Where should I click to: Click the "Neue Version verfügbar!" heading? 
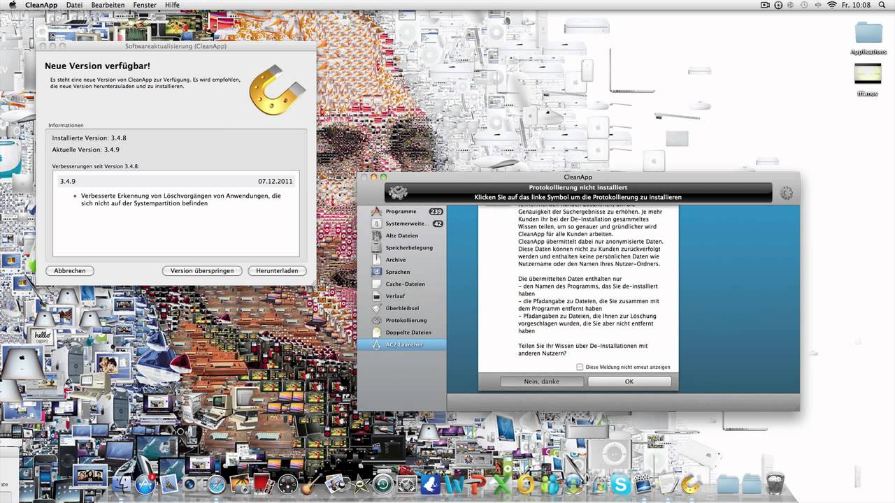click(x=97, y=66)
